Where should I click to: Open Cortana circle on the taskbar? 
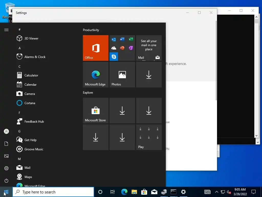tap(100, 192)
